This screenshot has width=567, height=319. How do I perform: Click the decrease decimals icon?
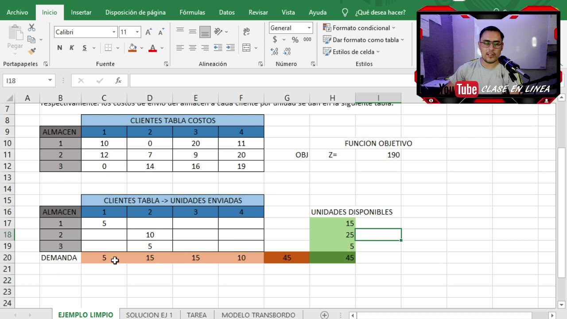(x=287, y=52)
